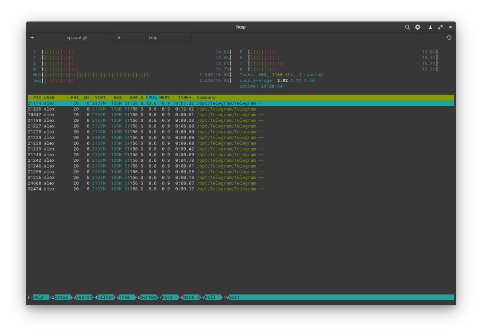Click the Load average text

pos(277,81)
